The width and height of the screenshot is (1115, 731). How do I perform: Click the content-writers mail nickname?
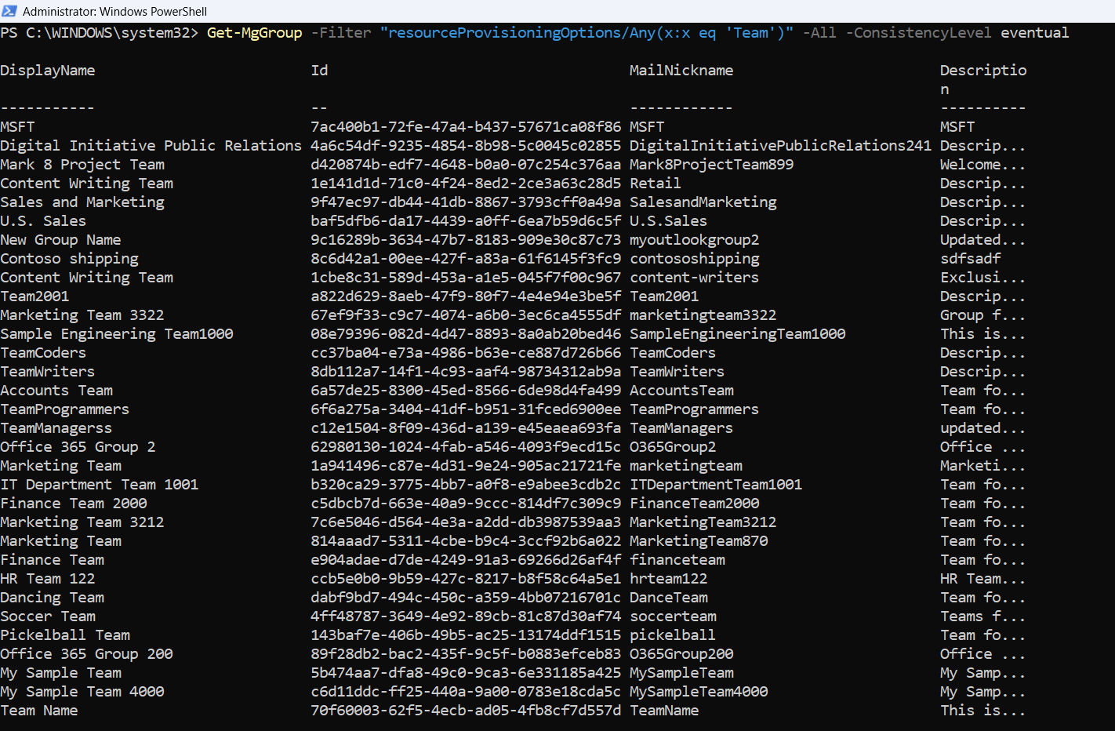[694, 278]
